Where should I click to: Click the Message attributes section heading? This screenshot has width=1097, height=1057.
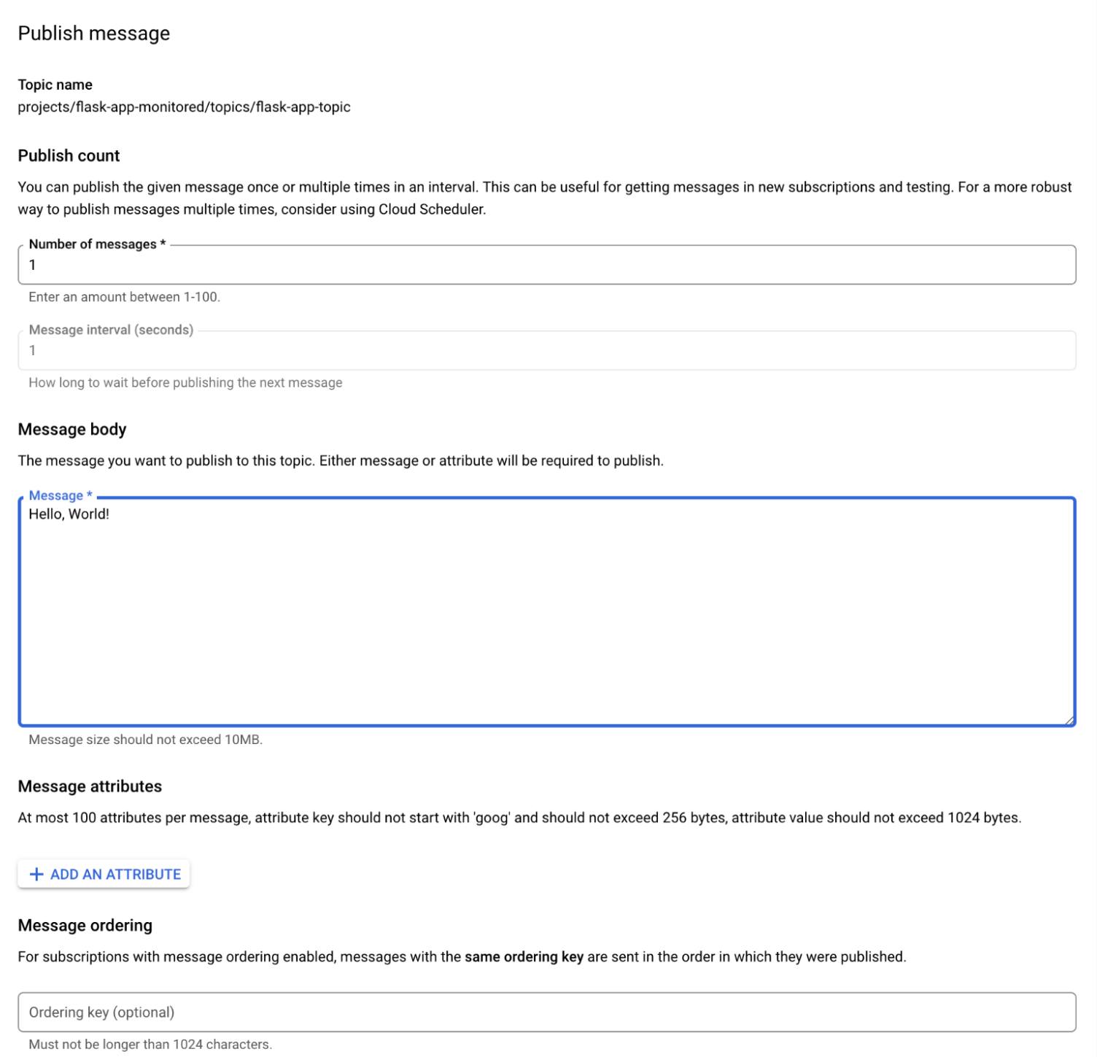coord(90,786)
